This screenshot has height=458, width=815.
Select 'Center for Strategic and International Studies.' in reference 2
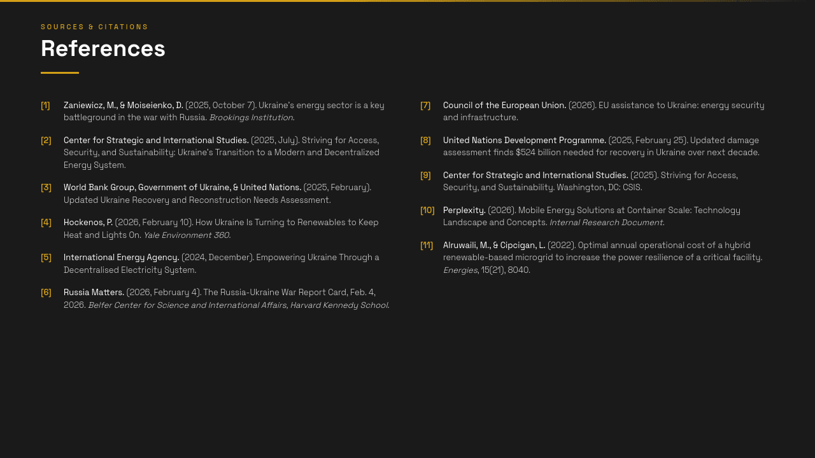coord(156,141)
